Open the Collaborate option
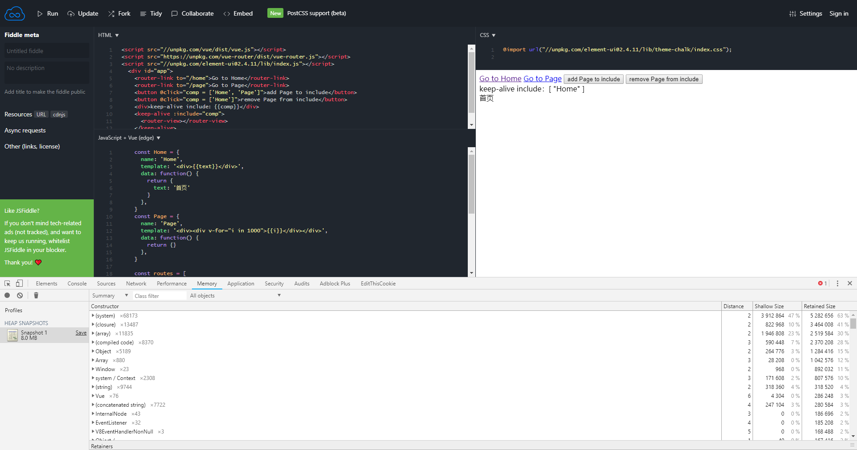Screen dimensions: 857x450 (192, 13)
